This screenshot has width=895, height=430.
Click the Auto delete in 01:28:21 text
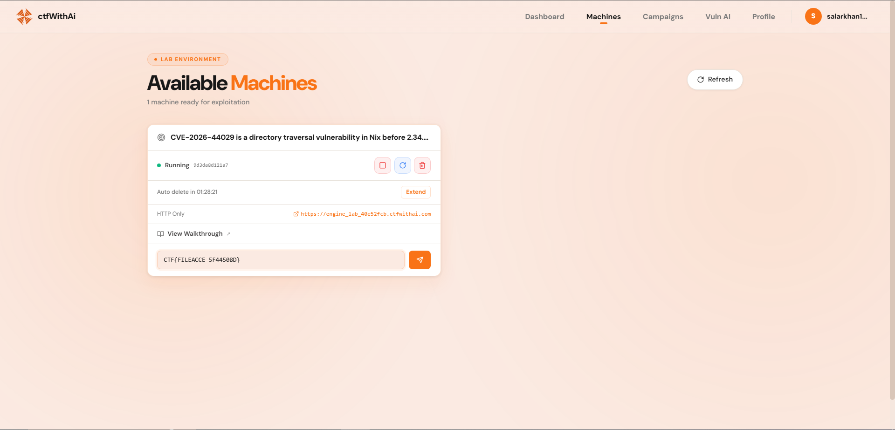click(187, 192)
